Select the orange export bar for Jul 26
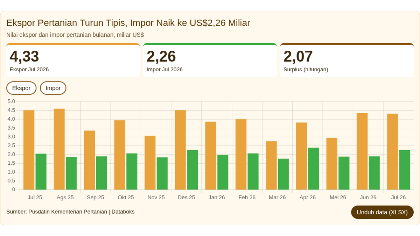 [x=392, y=152]
